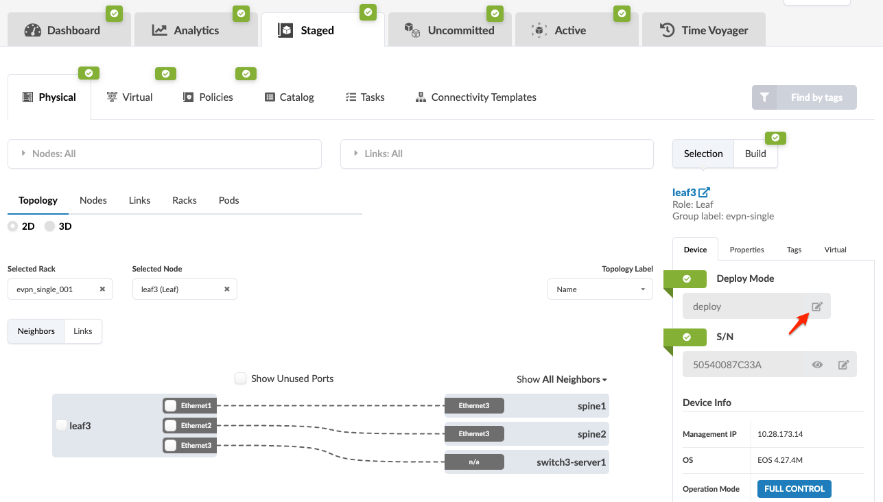Remove the leaf3 (Leaf) selected node
This screenshot has width=883, height=502.
tap(226, 289)
